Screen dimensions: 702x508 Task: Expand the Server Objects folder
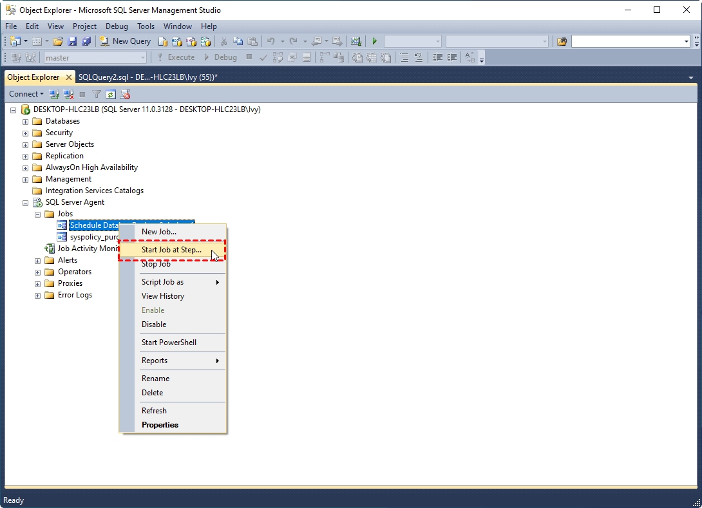pyautogui.click(x=26, y=145)
